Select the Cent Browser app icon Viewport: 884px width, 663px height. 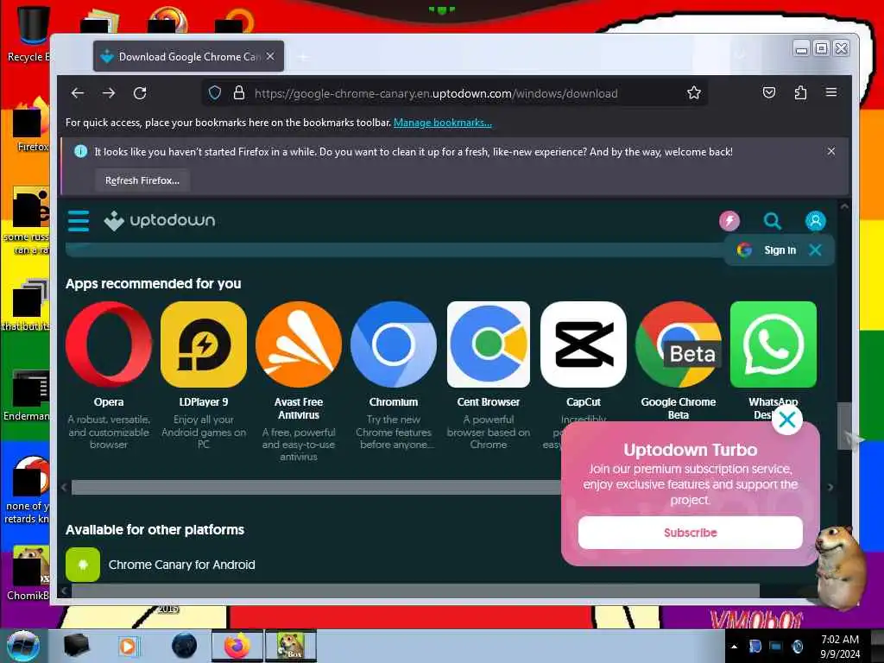[489, 344]
